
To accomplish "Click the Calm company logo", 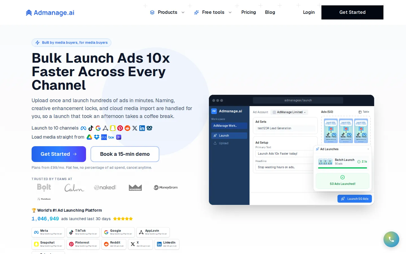I will pos(74,188).
